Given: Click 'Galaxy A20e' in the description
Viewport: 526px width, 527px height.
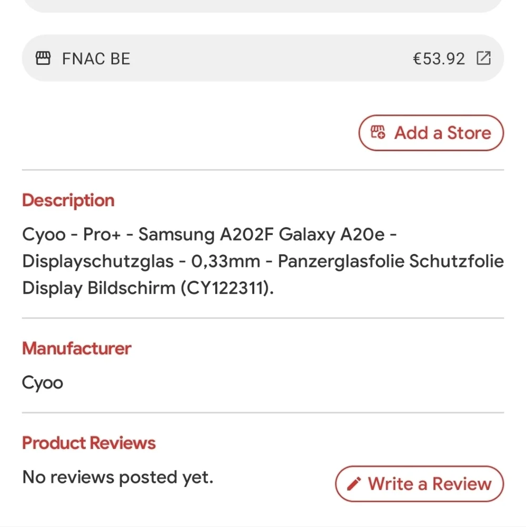Looking at the screenshot, I should click(x=332, y=234).
